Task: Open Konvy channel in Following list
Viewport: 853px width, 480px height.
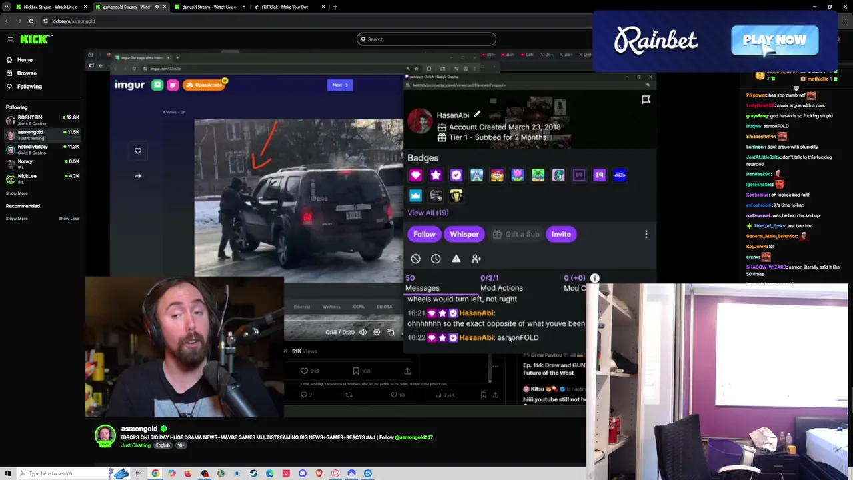Action: [x=43, y=164]
